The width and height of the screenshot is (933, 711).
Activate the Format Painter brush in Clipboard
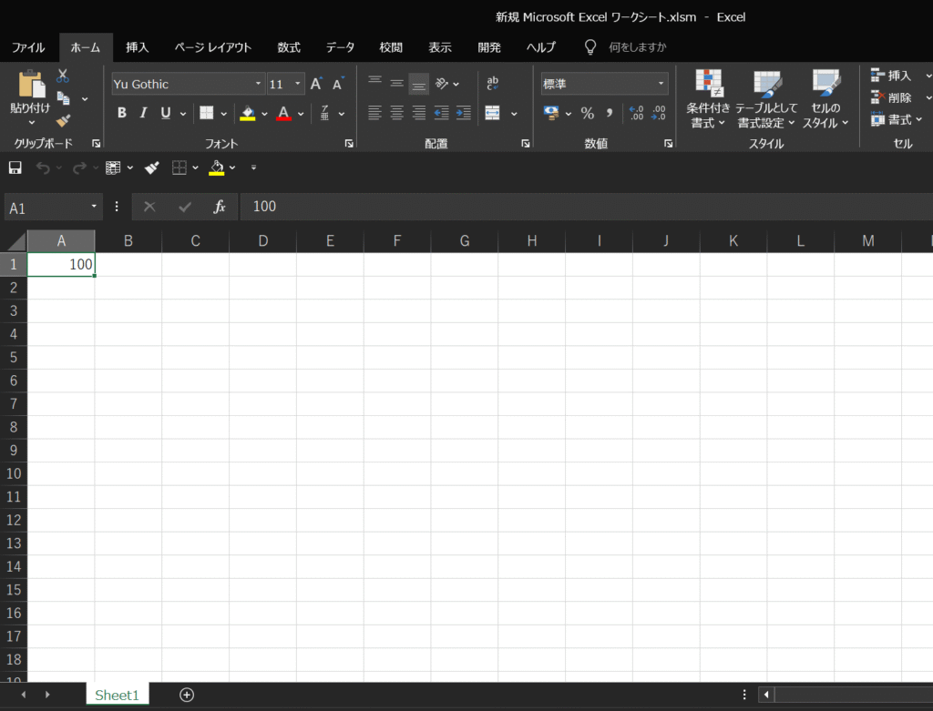(63, 121)
